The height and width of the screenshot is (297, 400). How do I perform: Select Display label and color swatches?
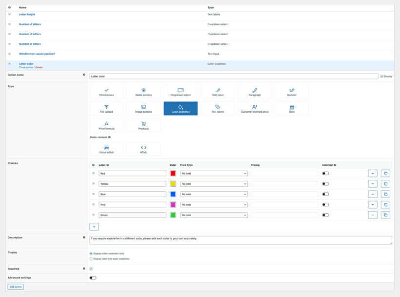click(91, 259)
